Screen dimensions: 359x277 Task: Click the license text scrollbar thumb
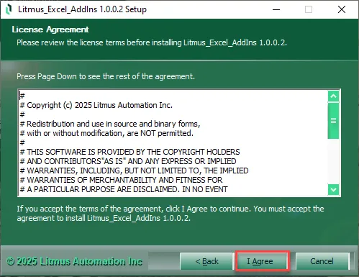[333, 121]
